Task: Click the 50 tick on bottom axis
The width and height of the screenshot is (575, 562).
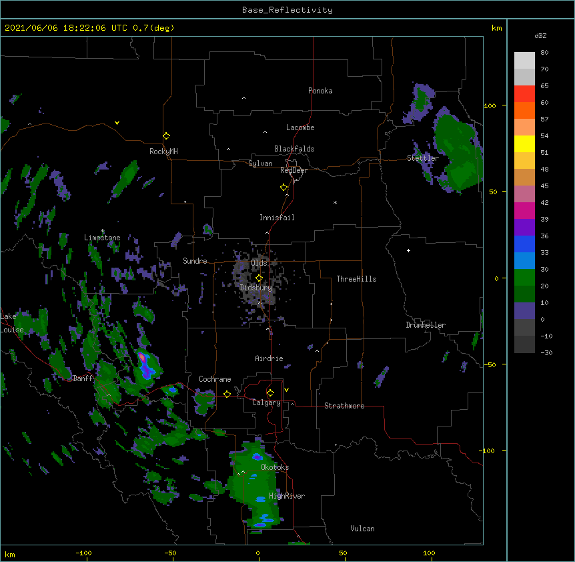Action: (x=343, y=553)
